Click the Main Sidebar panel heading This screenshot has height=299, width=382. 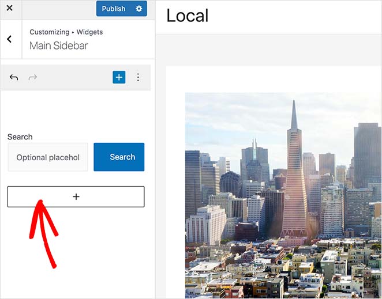[x=59, y=46]
